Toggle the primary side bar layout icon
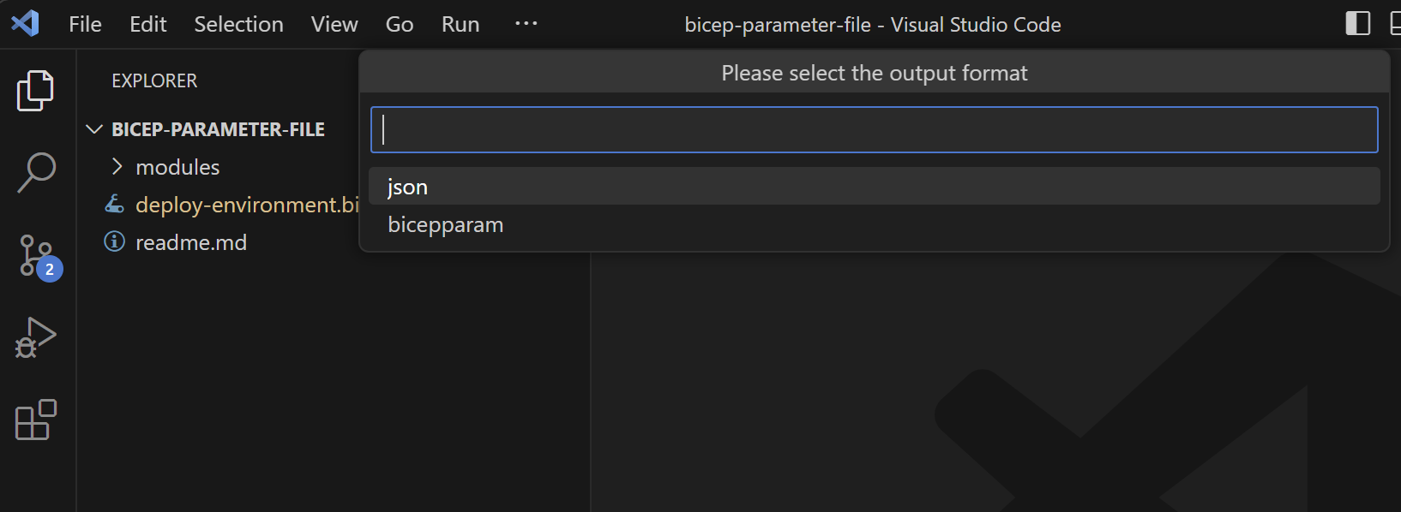The width and height of the screenshot is (1401, 512). pos(1358,23)
